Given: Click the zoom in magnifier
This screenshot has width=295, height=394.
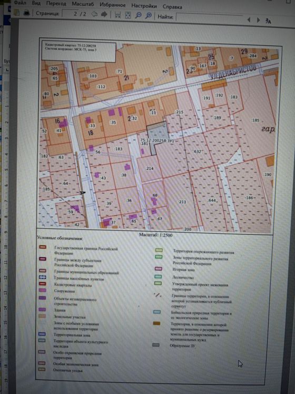Looking at the screenshot, I should (x=149, y=16).
